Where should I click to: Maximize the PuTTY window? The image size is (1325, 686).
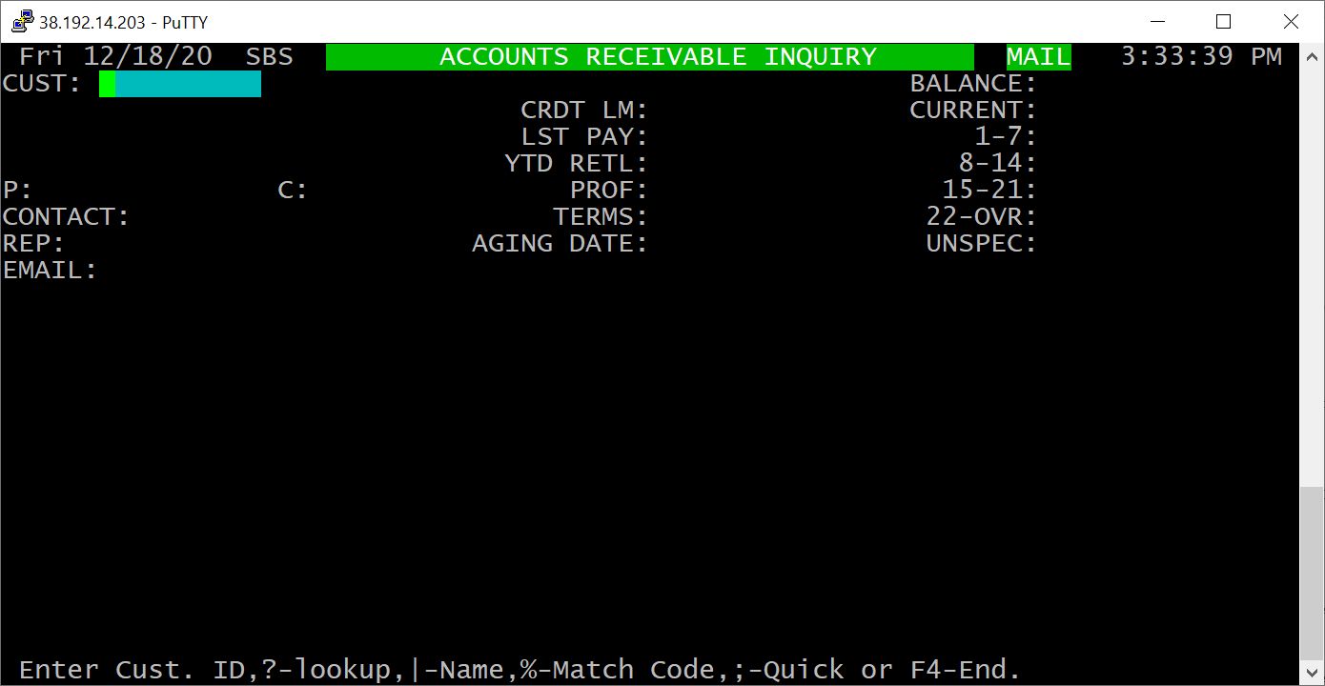(x=1224, y=21)
